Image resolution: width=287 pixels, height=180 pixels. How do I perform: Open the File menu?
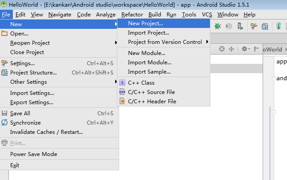click(x=6, y=15)
